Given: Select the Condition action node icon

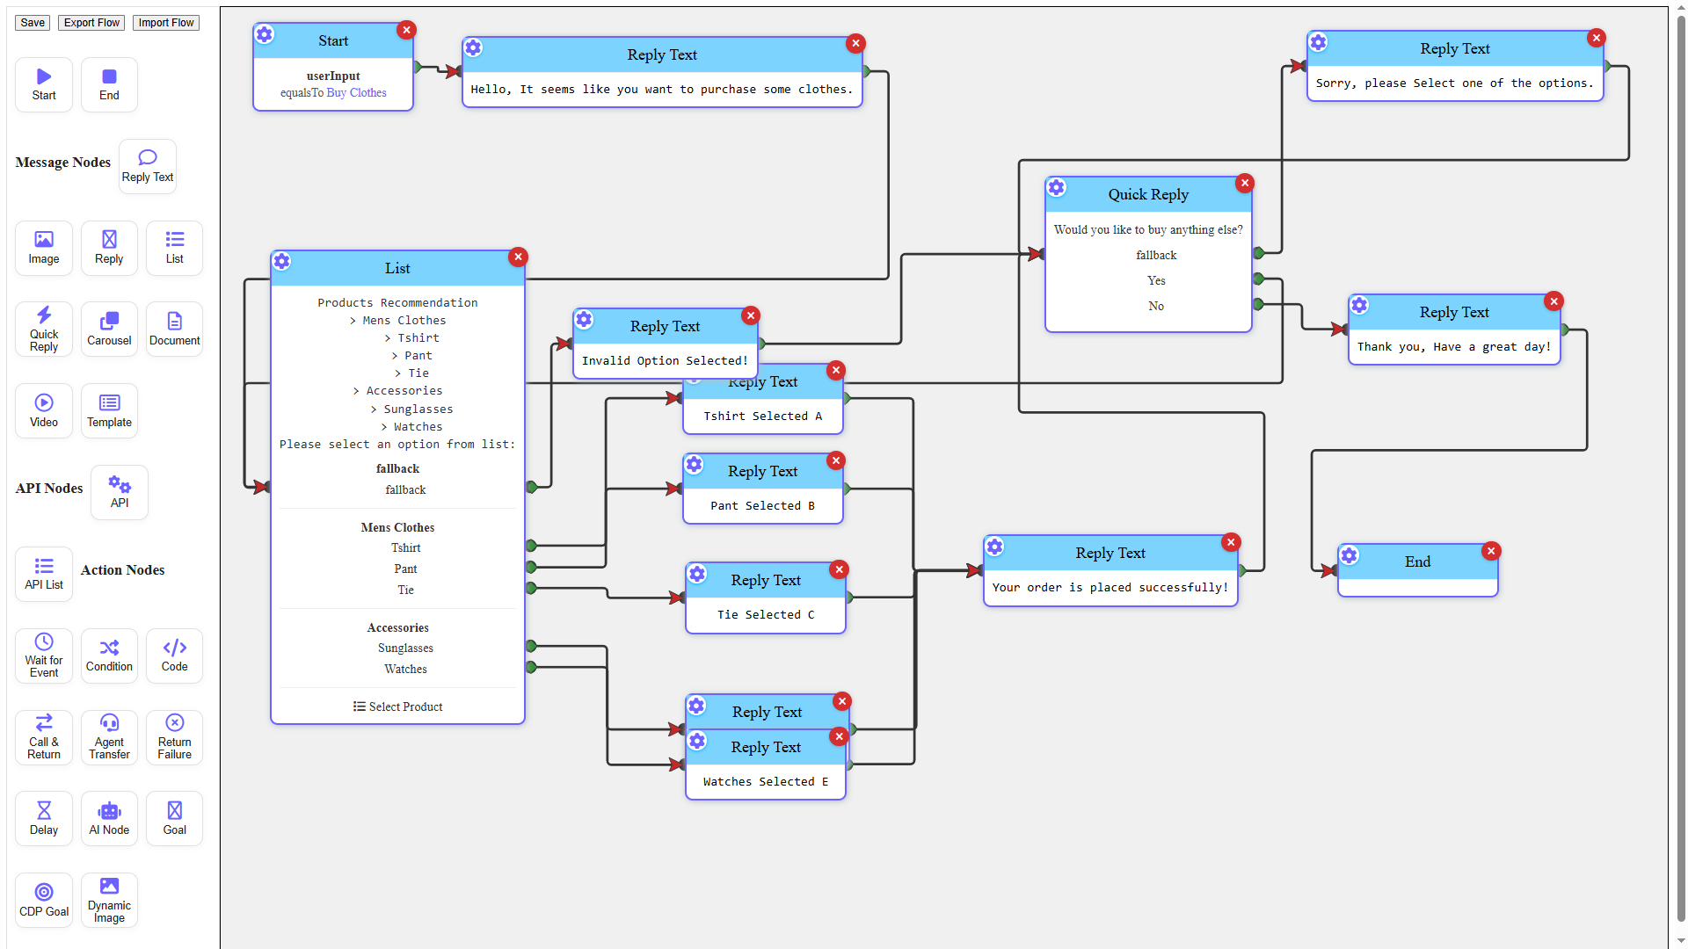Looking at the screenshot, I should click(109, 655).
